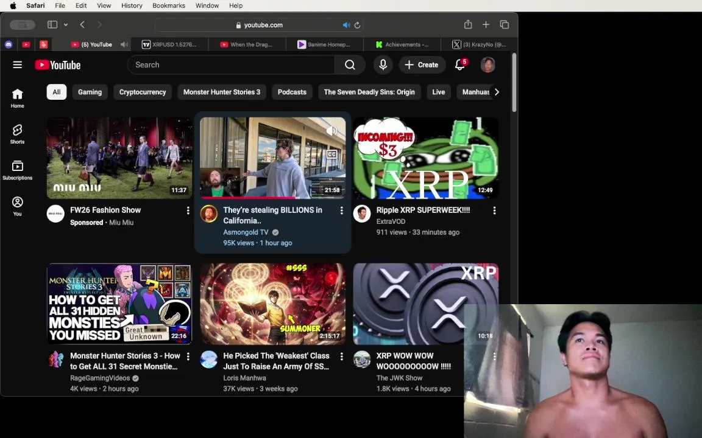Open Subscriptions from sidebar
The image size is (702, 438).
(18, 170)
